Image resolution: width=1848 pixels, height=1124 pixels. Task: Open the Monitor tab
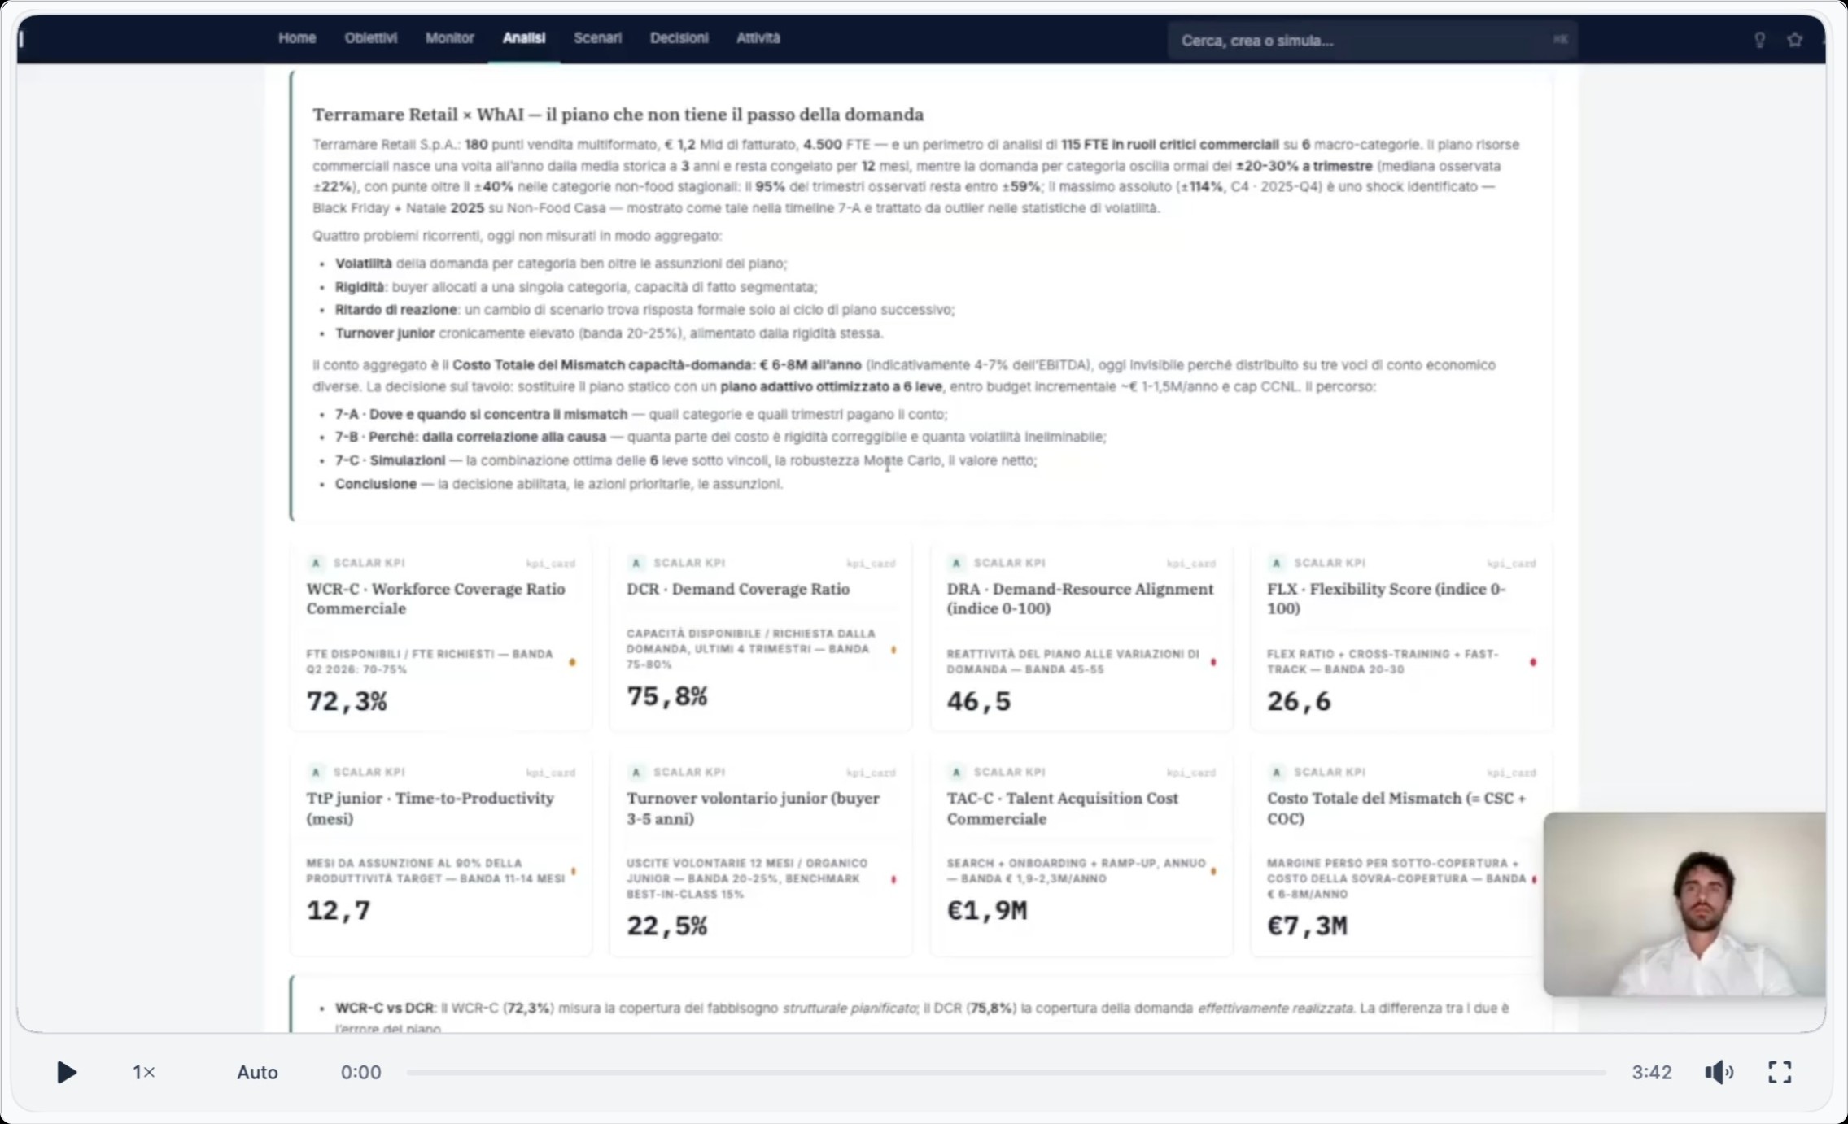tap(449, 38)
